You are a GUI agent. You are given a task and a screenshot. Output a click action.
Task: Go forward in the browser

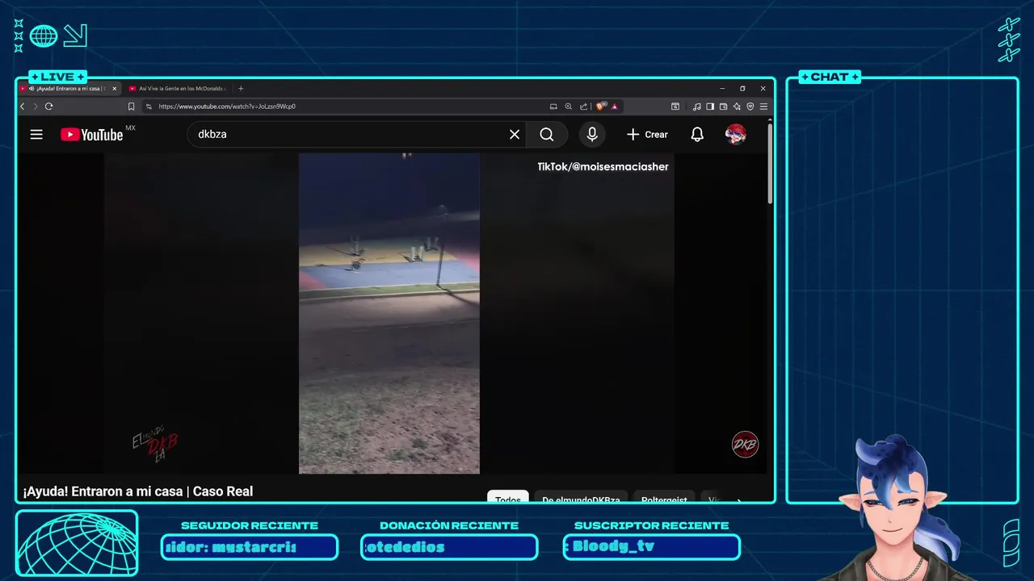tap(36, 107)
